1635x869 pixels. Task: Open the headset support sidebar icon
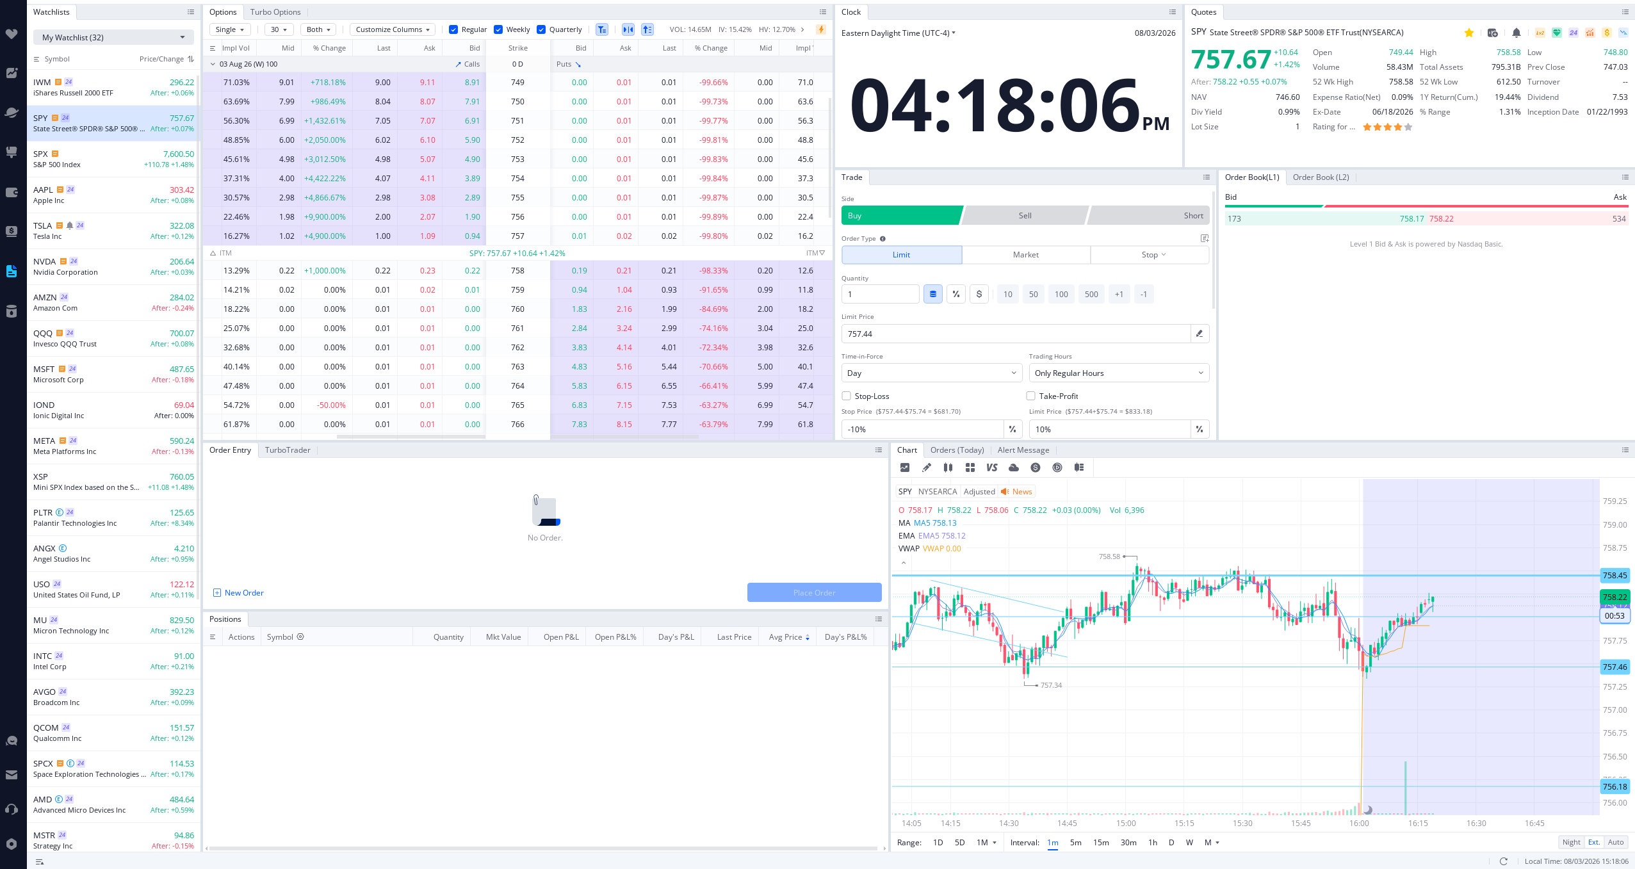pos(12,809)
